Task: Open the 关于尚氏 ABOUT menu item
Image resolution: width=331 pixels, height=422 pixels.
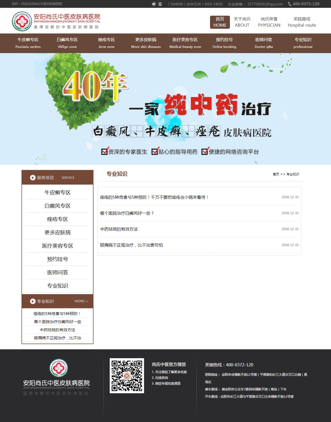Action: click(x=242, y=22)
